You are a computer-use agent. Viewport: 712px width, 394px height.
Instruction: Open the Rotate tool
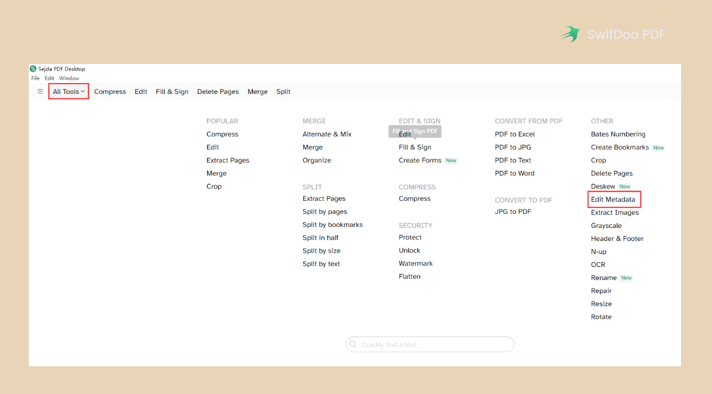click(x=602, y=316)
